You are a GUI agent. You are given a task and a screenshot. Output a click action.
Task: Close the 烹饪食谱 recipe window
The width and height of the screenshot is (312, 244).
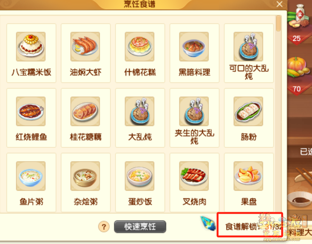(280, 4)
